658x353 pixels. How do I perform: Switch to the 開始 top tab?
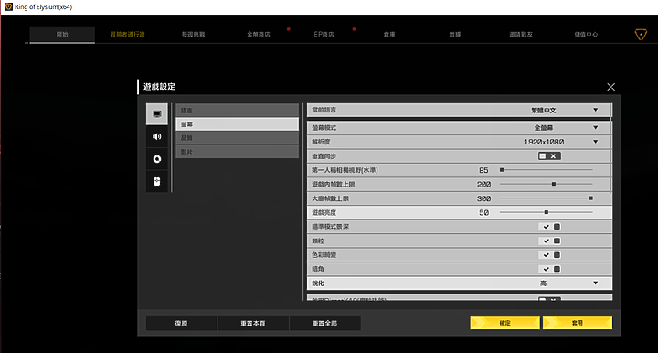pos(62,35)
